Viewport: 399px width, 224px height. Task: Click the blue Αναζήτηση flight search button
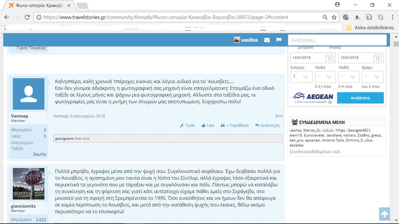pos(360,98)
